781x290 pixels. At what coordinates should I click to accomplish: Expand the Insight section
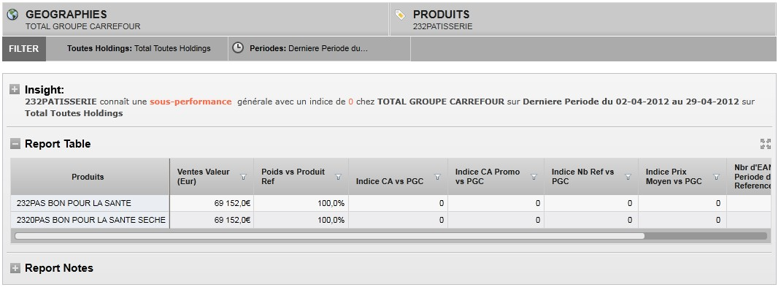tap(15, 90)
